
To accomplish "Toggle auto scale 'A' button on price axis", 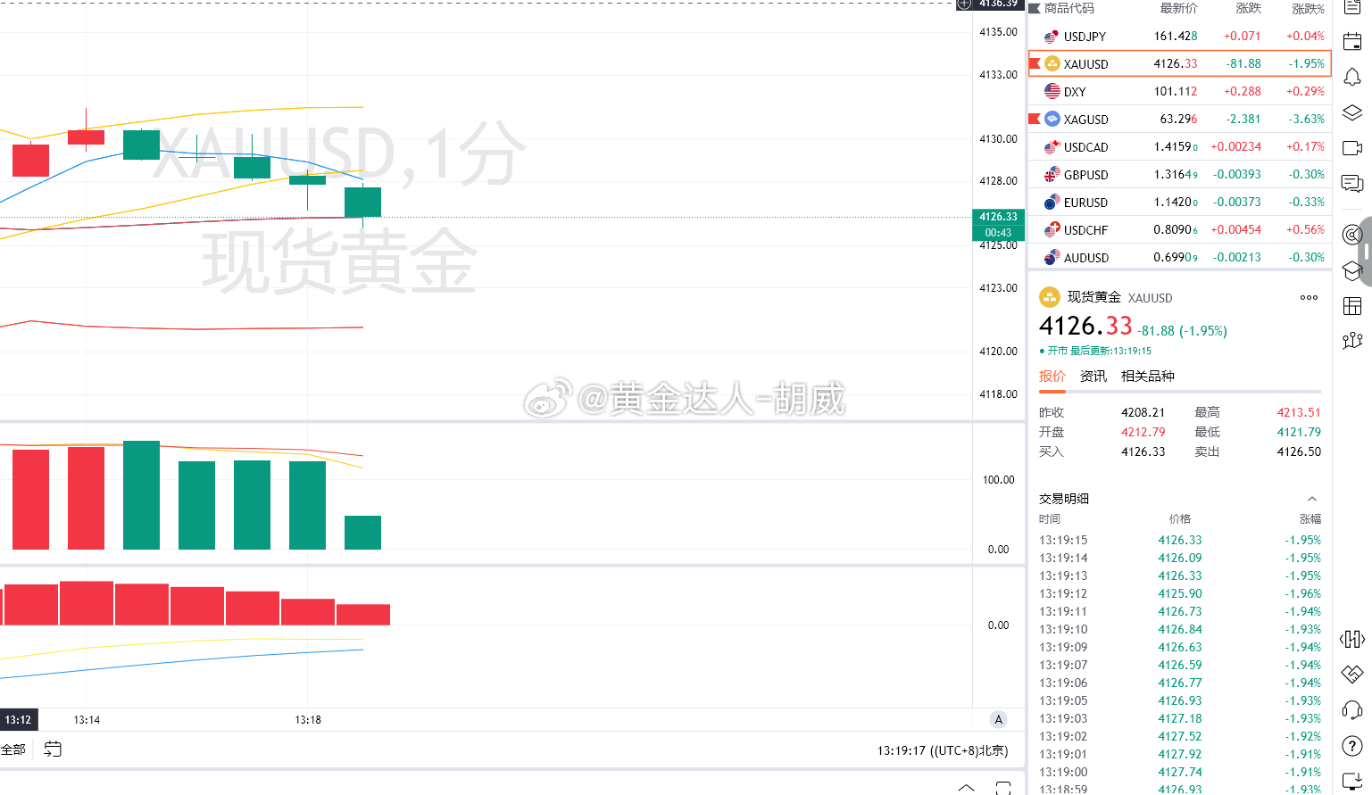I will pyautogui.click(x=998, y=719).
